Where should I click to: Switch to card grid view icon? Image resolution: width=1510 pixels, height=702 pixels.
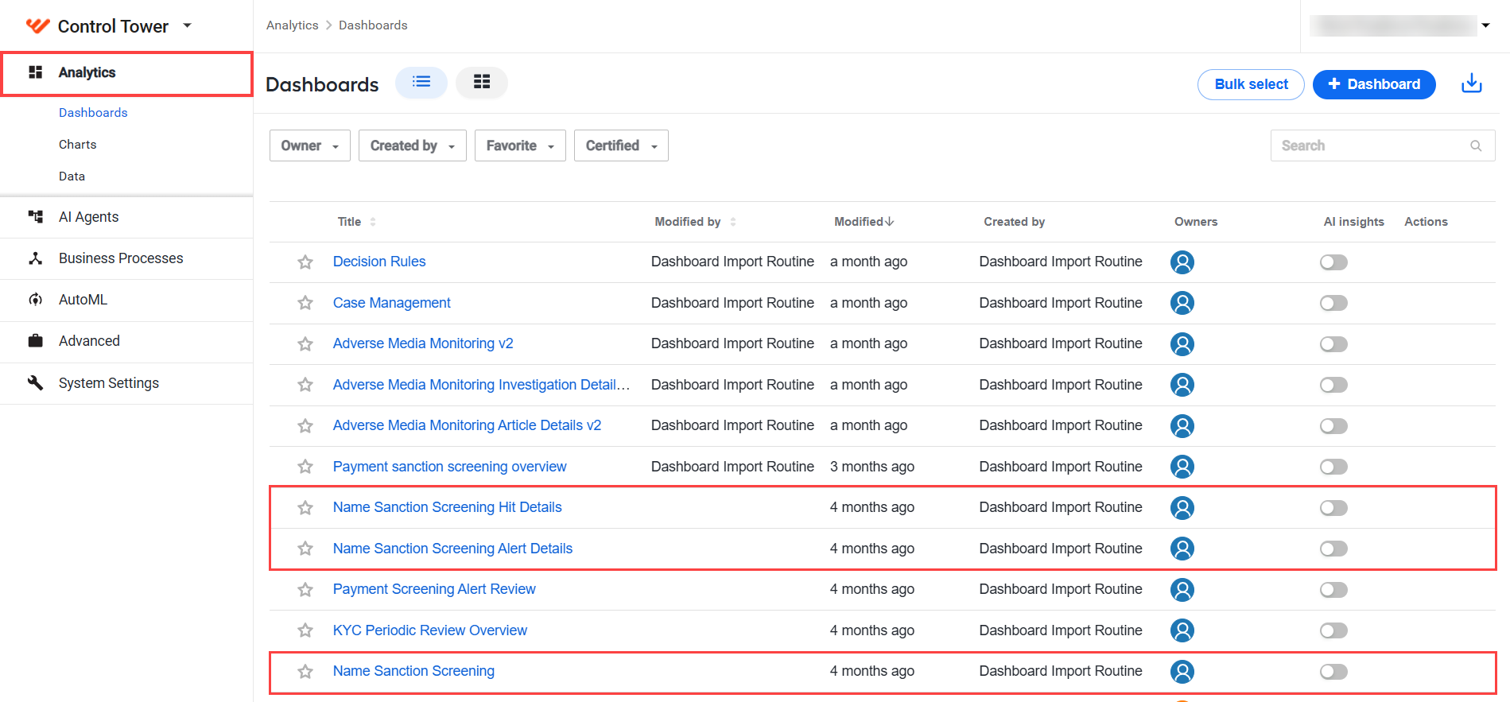point(481,82)
